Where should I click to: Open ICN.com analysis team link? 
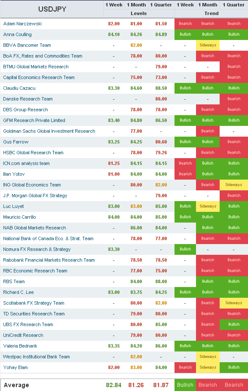click(x=26, y=163)
